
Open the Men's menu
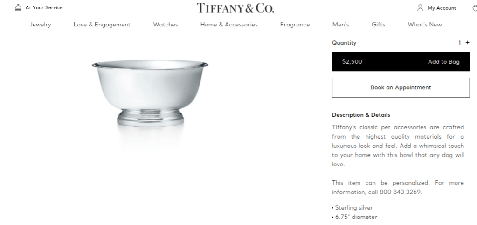(x=340, y=25)
